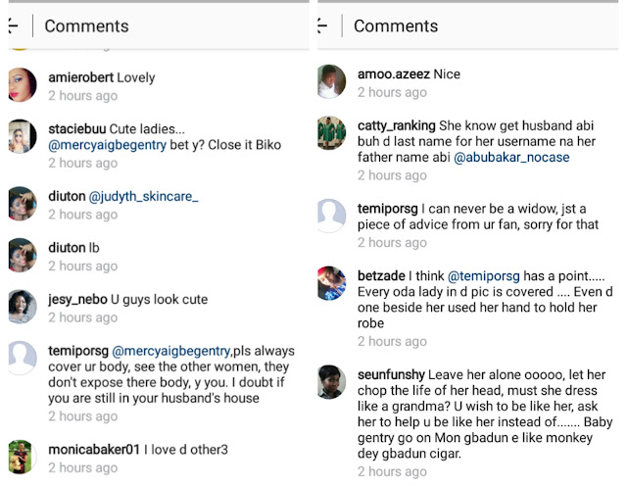Open the @judyth_skincare_ mention link
Image resolution: width=627 pixels, height=487 pixels.
(143, 196)
